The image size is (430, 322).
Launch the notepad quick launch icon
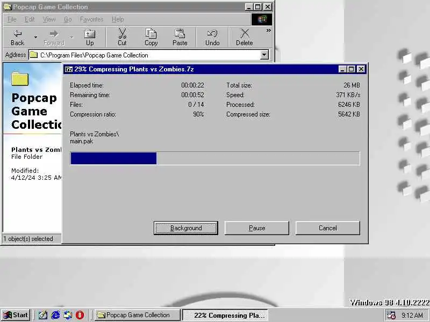(x=42, y=315)
